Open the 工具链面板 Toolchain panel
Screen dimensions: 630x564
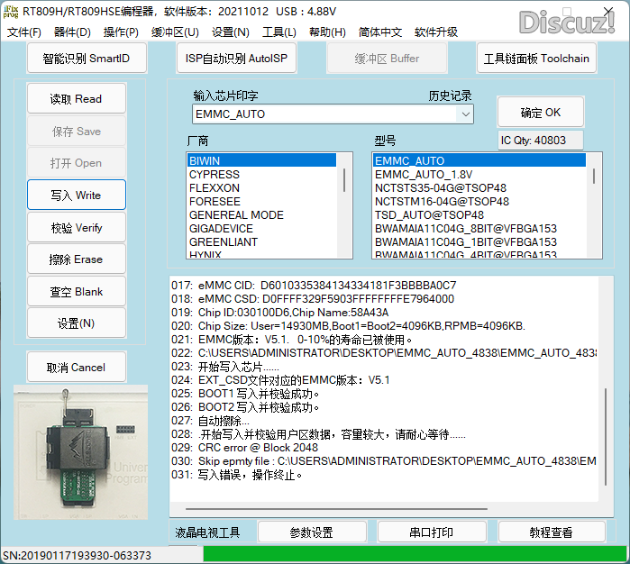pyautogui.click(x=536, y=59)
